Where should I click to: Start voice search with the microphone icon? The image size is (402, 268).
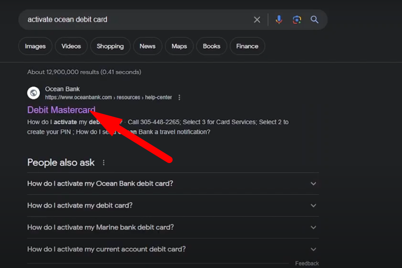pos(279,20)
